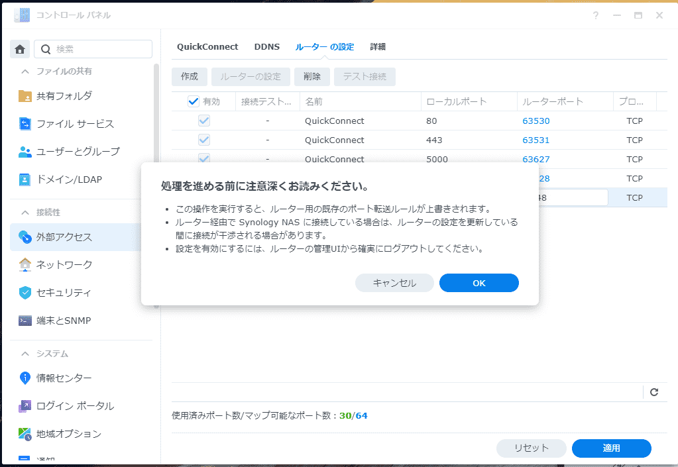Click the ルーターの設定 toolbar button

251,76
